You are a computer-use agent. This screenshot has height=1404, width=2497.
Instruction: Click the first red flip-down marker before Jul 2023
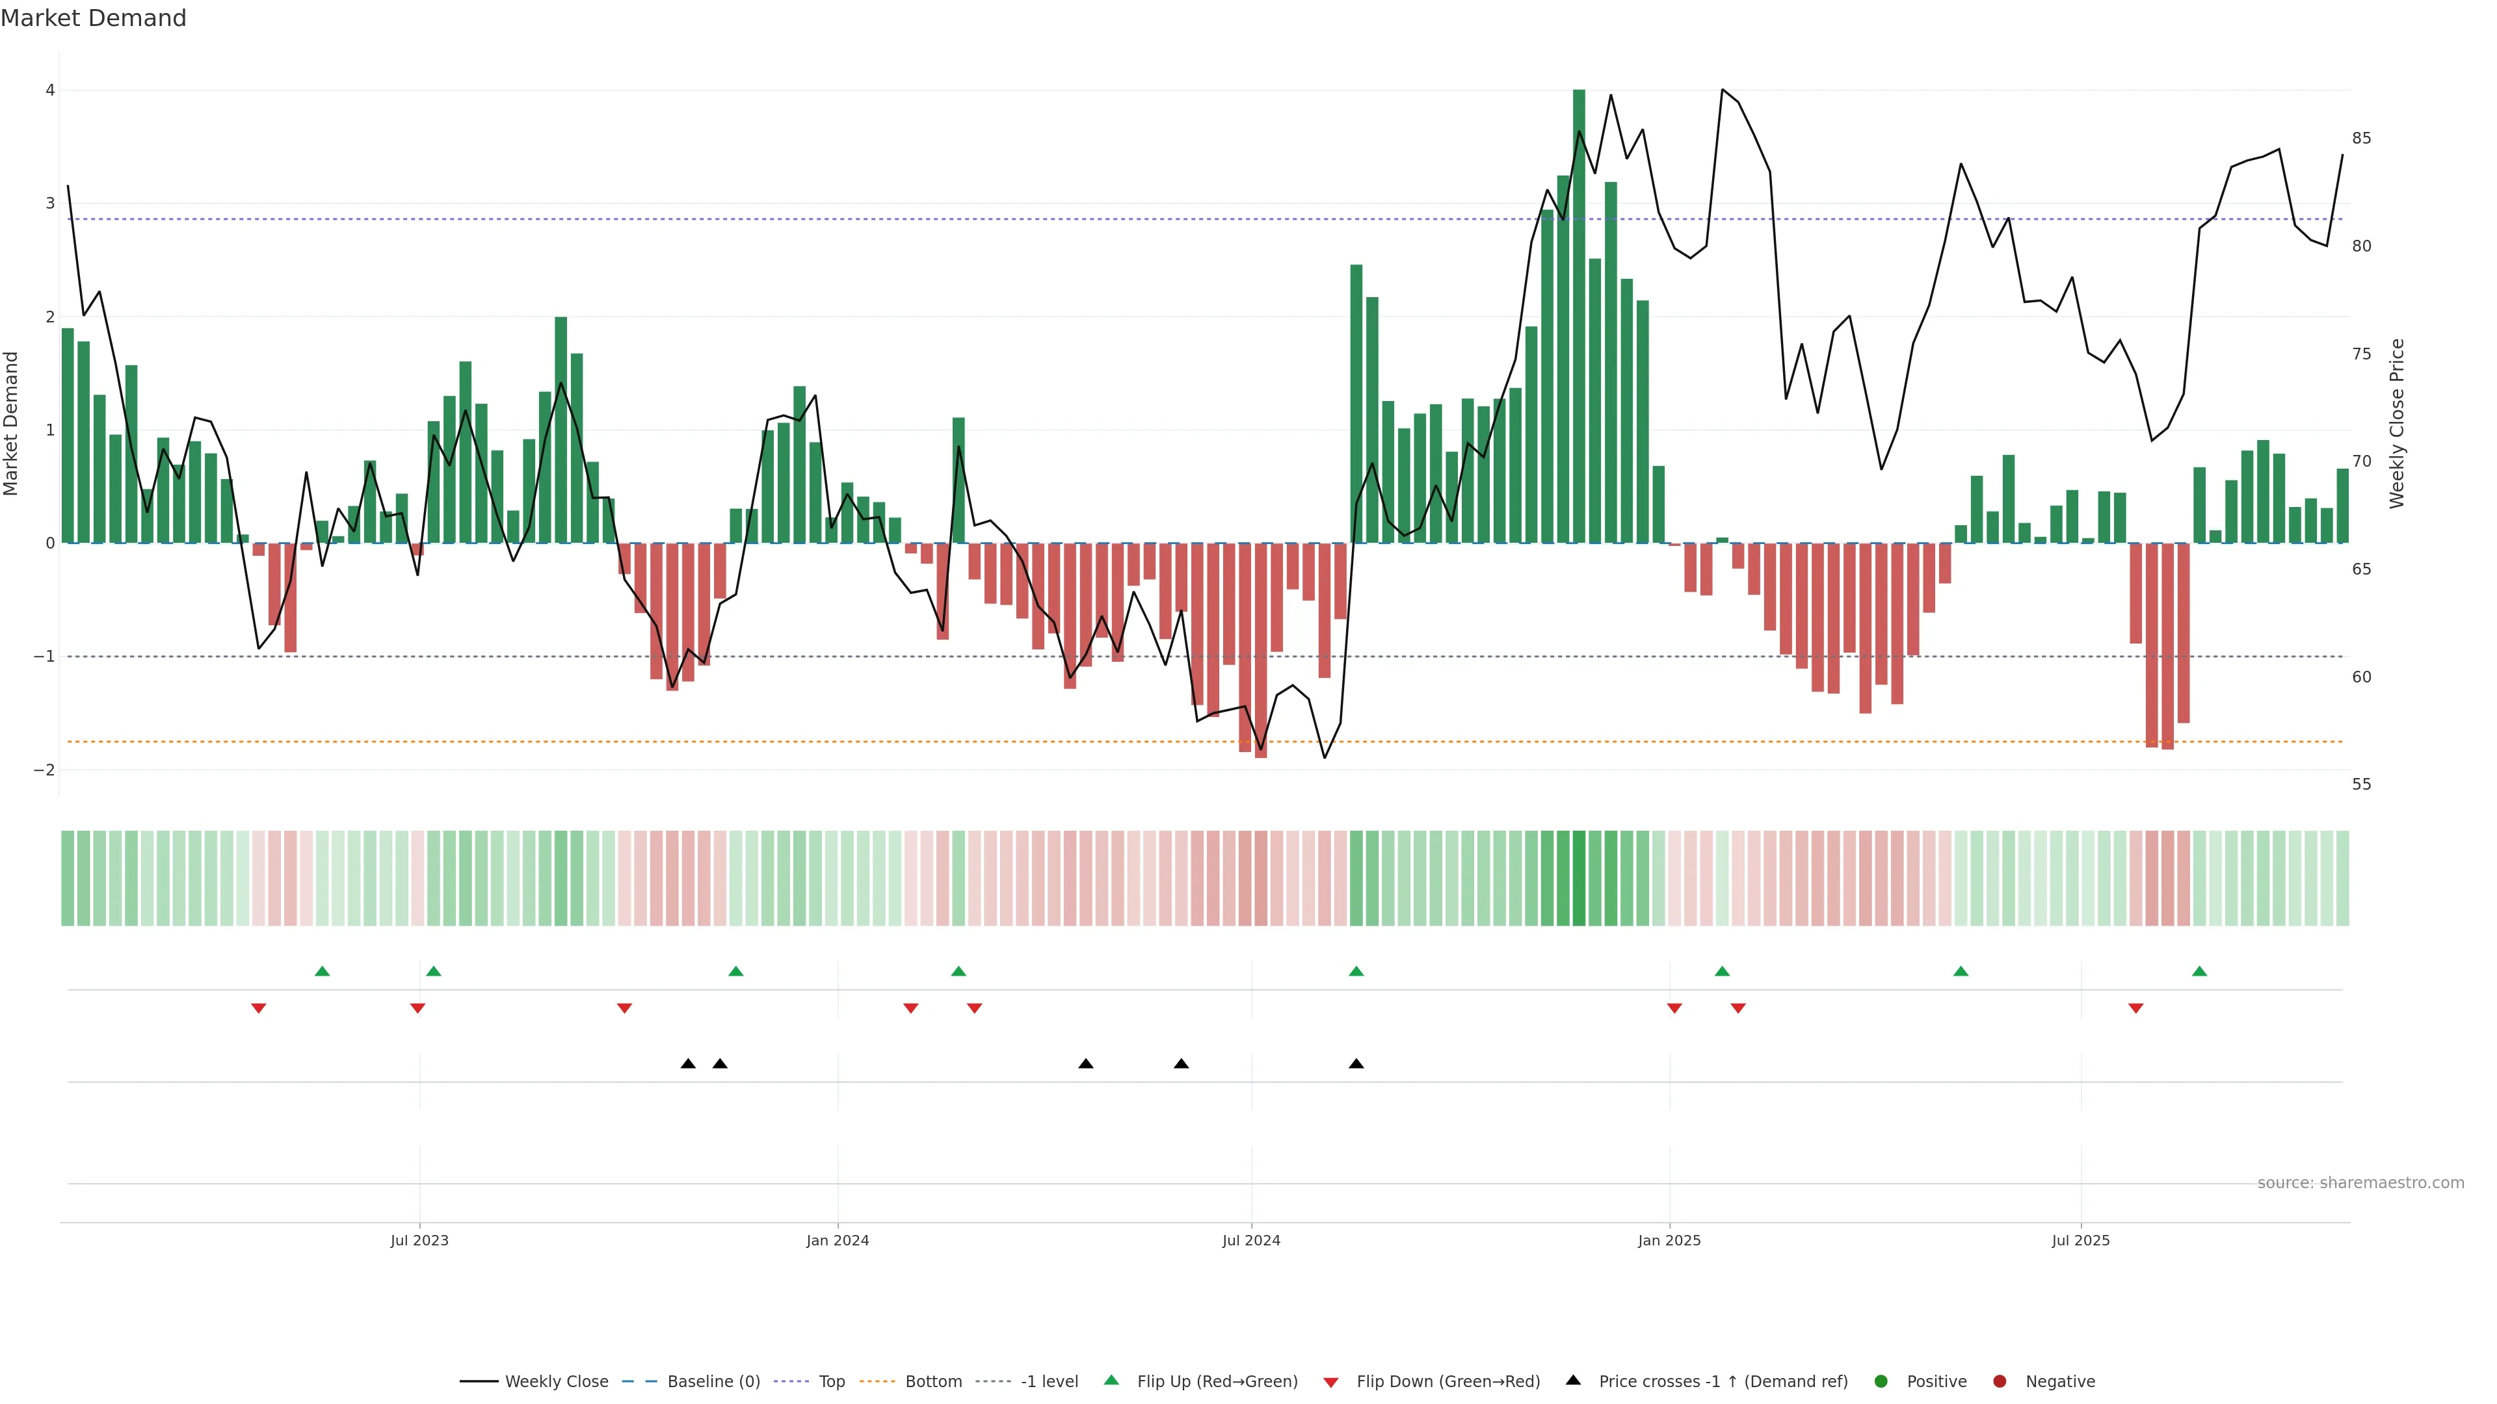(259, 1007)
